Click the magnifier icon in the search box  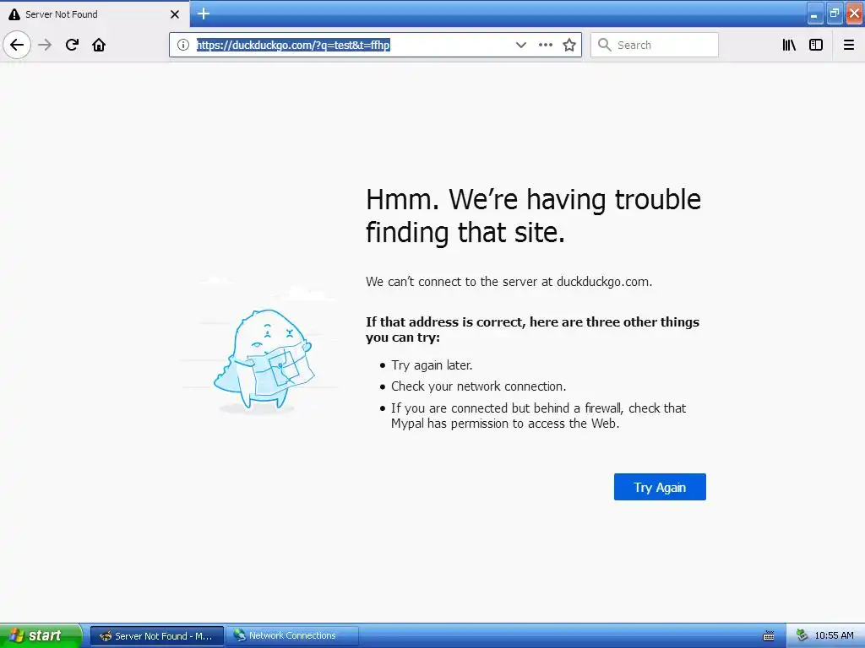(605, 45)
